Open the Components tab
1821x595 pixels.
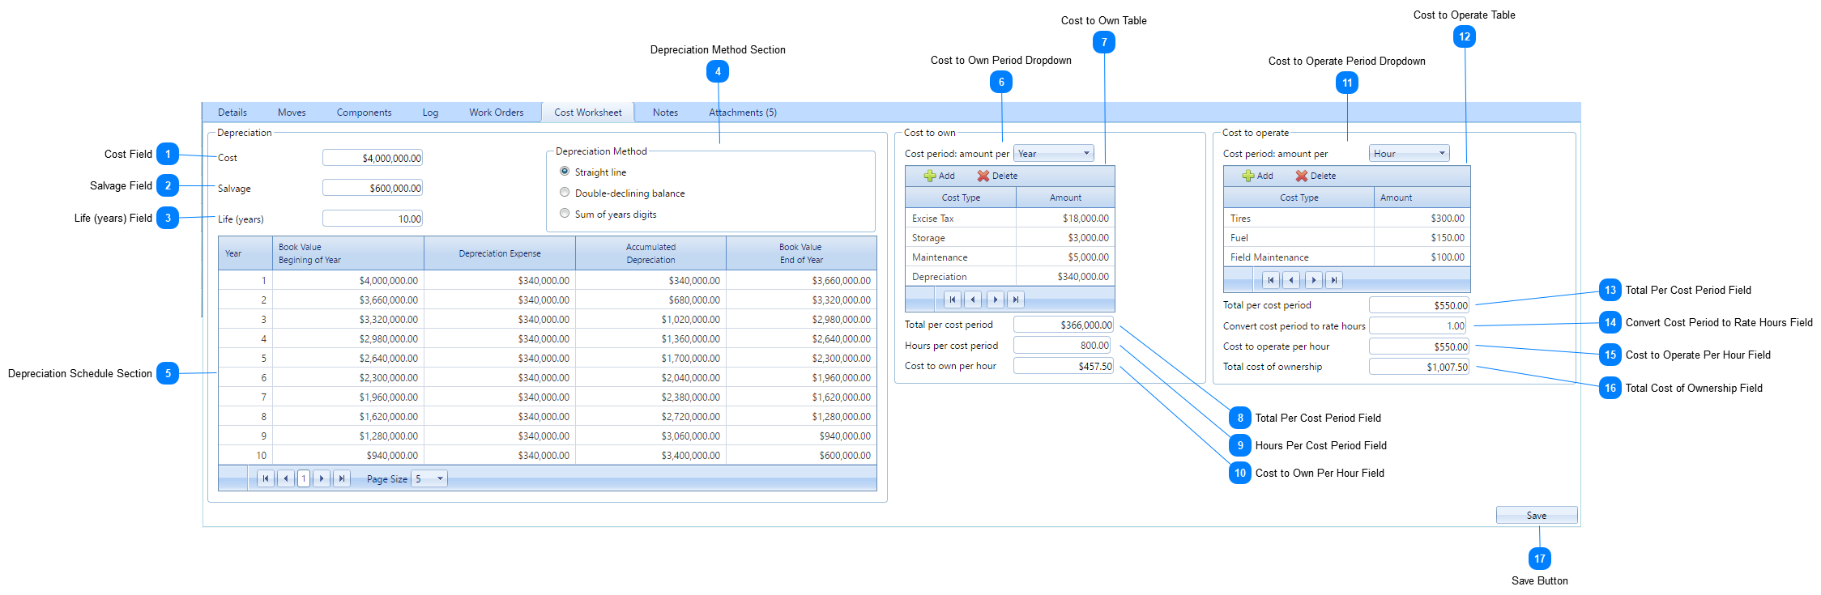pyautogui.click(x=364, y=113)
